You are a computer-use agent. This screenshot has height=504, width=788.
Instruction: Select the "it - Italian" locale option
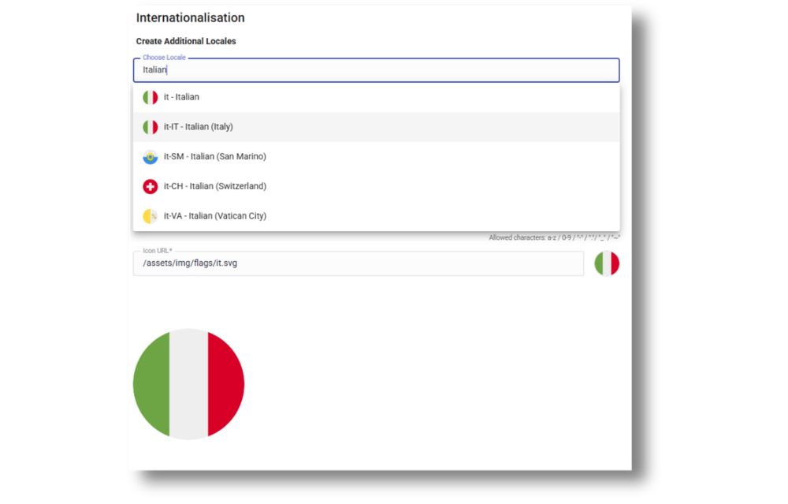(x=182, y=97)
